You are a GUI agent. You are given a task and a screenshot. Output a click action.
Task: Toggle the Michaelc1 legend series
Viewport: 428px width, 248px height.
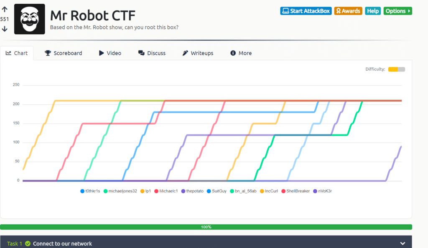click(x=166, y=191)
